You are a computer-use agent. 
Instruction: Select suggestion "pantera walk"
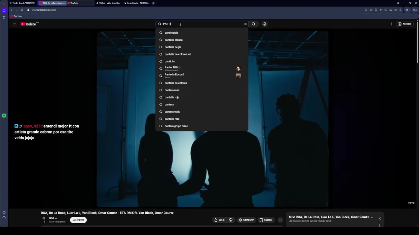(x=202, y=112)
